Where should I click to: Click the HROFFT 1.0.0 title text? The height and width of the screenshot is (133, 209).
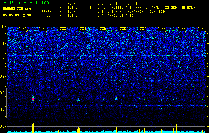(26, 3)
